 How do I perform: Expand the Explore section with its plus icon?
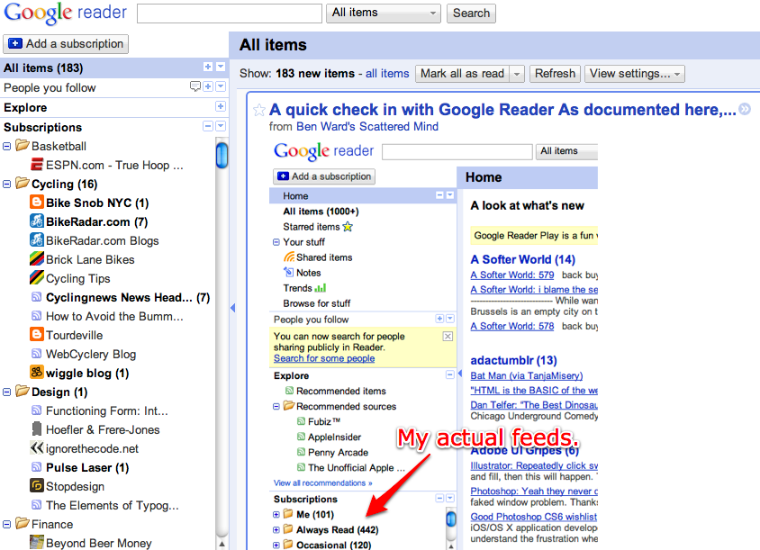coord(221,106)
